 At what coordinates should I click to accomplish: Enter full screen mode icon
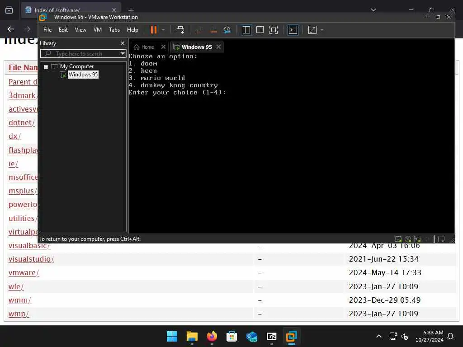click(x=274, y=30)
